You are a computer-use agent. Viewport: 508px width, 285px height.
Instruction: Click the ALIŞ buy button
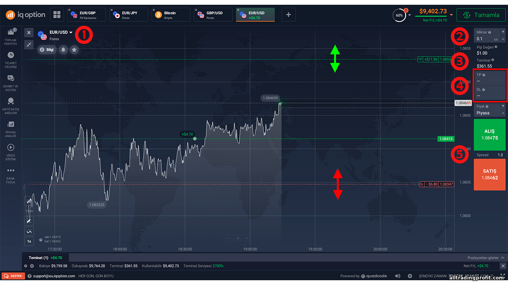[490, 135]
